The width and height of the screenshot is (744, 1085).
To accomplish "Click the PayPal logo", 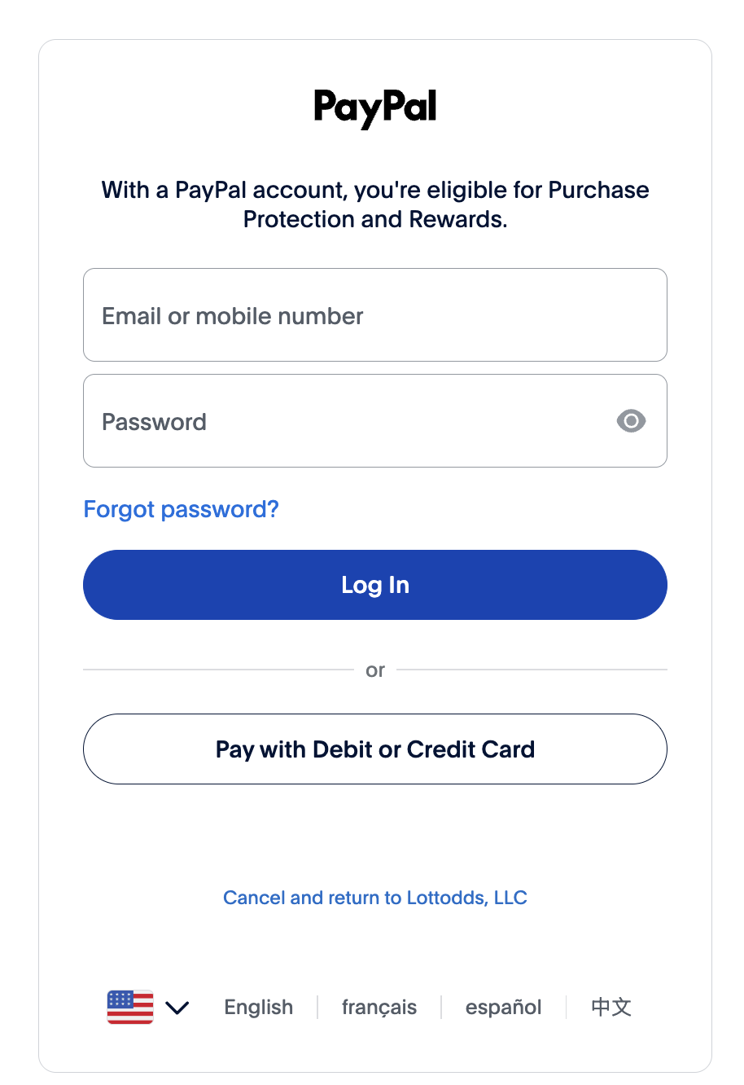I will [375, 108].
